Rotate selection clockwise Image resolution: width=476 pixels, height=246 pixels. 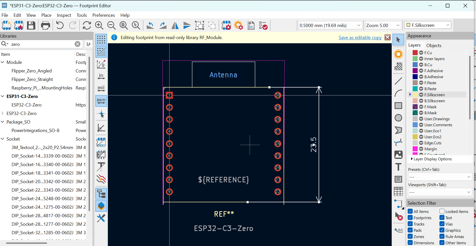(x=163, y=25)
